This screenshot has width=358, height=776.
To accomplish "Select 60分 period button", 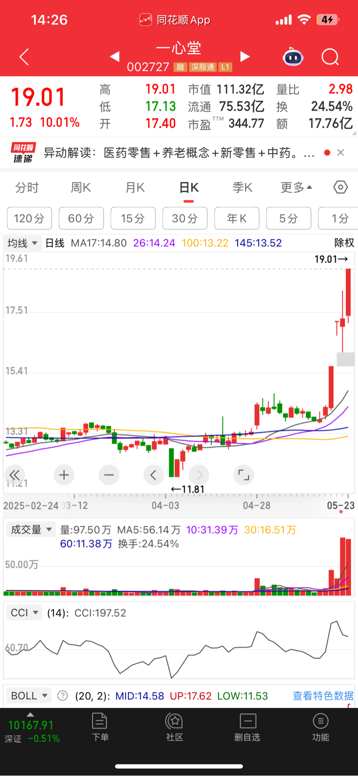I will tap(81, 218).
